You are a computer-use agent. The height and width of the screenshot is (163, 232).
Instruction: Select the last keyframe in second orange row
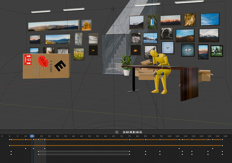(x=222, y=146)
